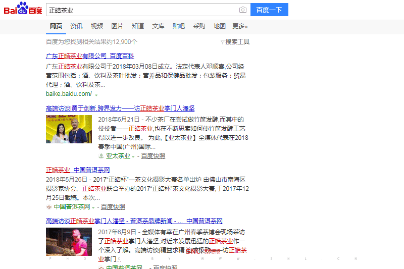Click the funnel icon beside 搜索工具
Image resolution: width=404 pixels, height=269 pixels.
click(x=222, y=42)
